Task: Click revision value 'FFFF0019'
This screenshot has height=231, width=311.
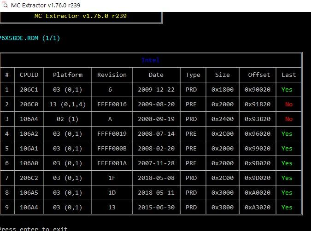Action: 112,134
